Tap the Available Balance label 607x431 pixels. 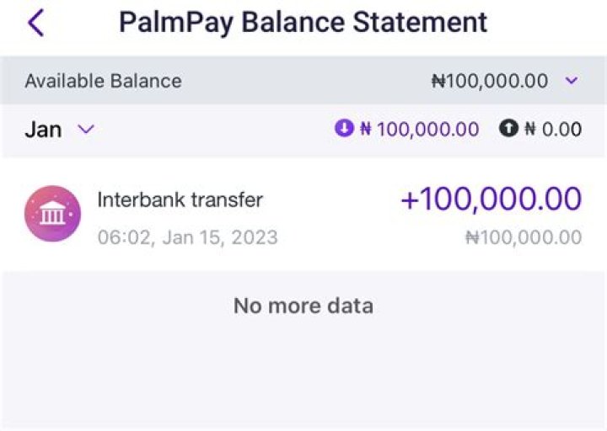(103, 81)
